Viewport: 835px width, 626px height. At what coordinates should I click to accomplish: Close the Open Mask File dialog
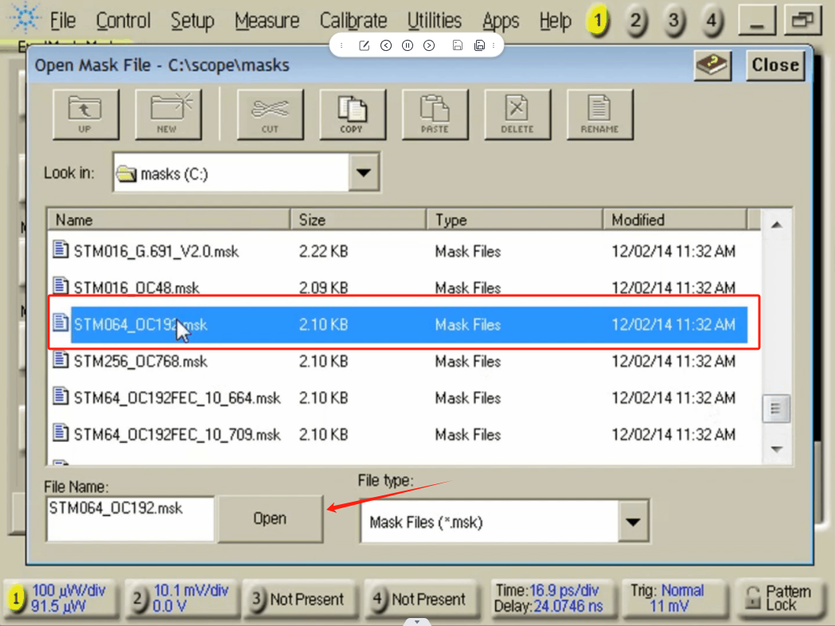(x=775, y=65)
